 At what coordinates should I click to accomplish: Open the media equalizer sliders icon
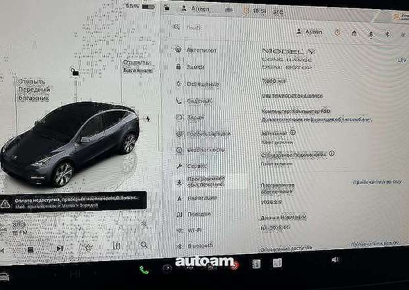[117, 245]
